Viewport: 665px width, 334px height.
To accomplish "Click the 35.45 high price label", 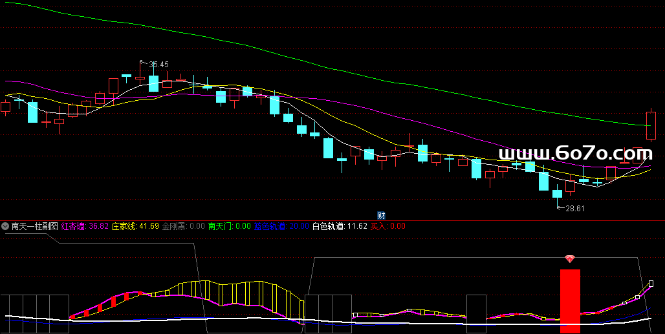I will point(158,65).
